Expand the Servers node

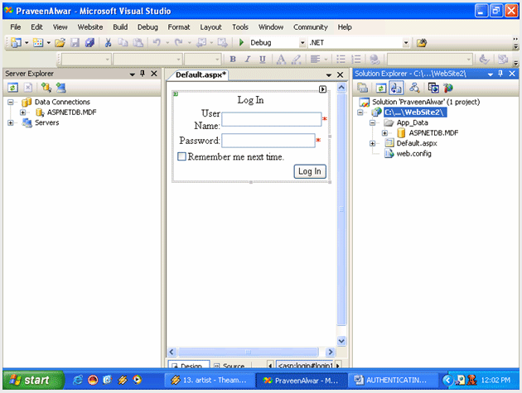(x=11, y=122)
